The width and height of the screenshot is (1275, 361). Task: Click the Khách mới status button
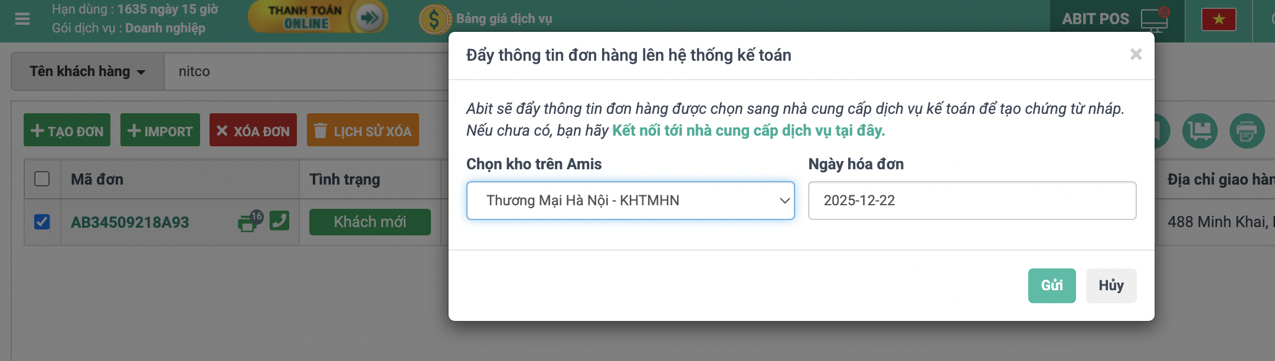[x=370, y=222]
